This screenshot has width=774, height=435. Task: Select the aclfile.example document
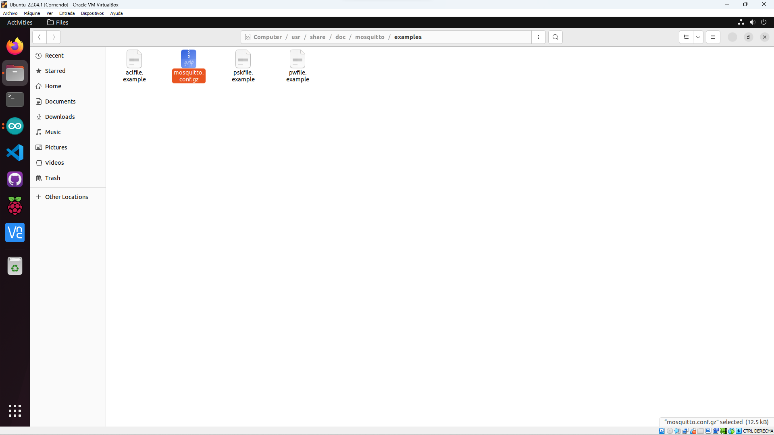click(134, 60)
